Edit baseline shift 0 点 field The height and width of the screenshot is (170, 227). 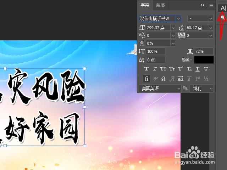[156, 60]
